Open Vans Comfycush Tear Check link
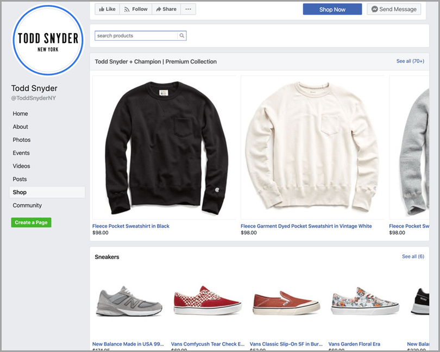The image size is (440, 352). point(208,344)
